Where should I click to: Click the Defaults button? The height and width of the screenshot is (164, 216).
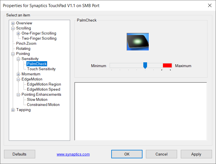point(19,154)
